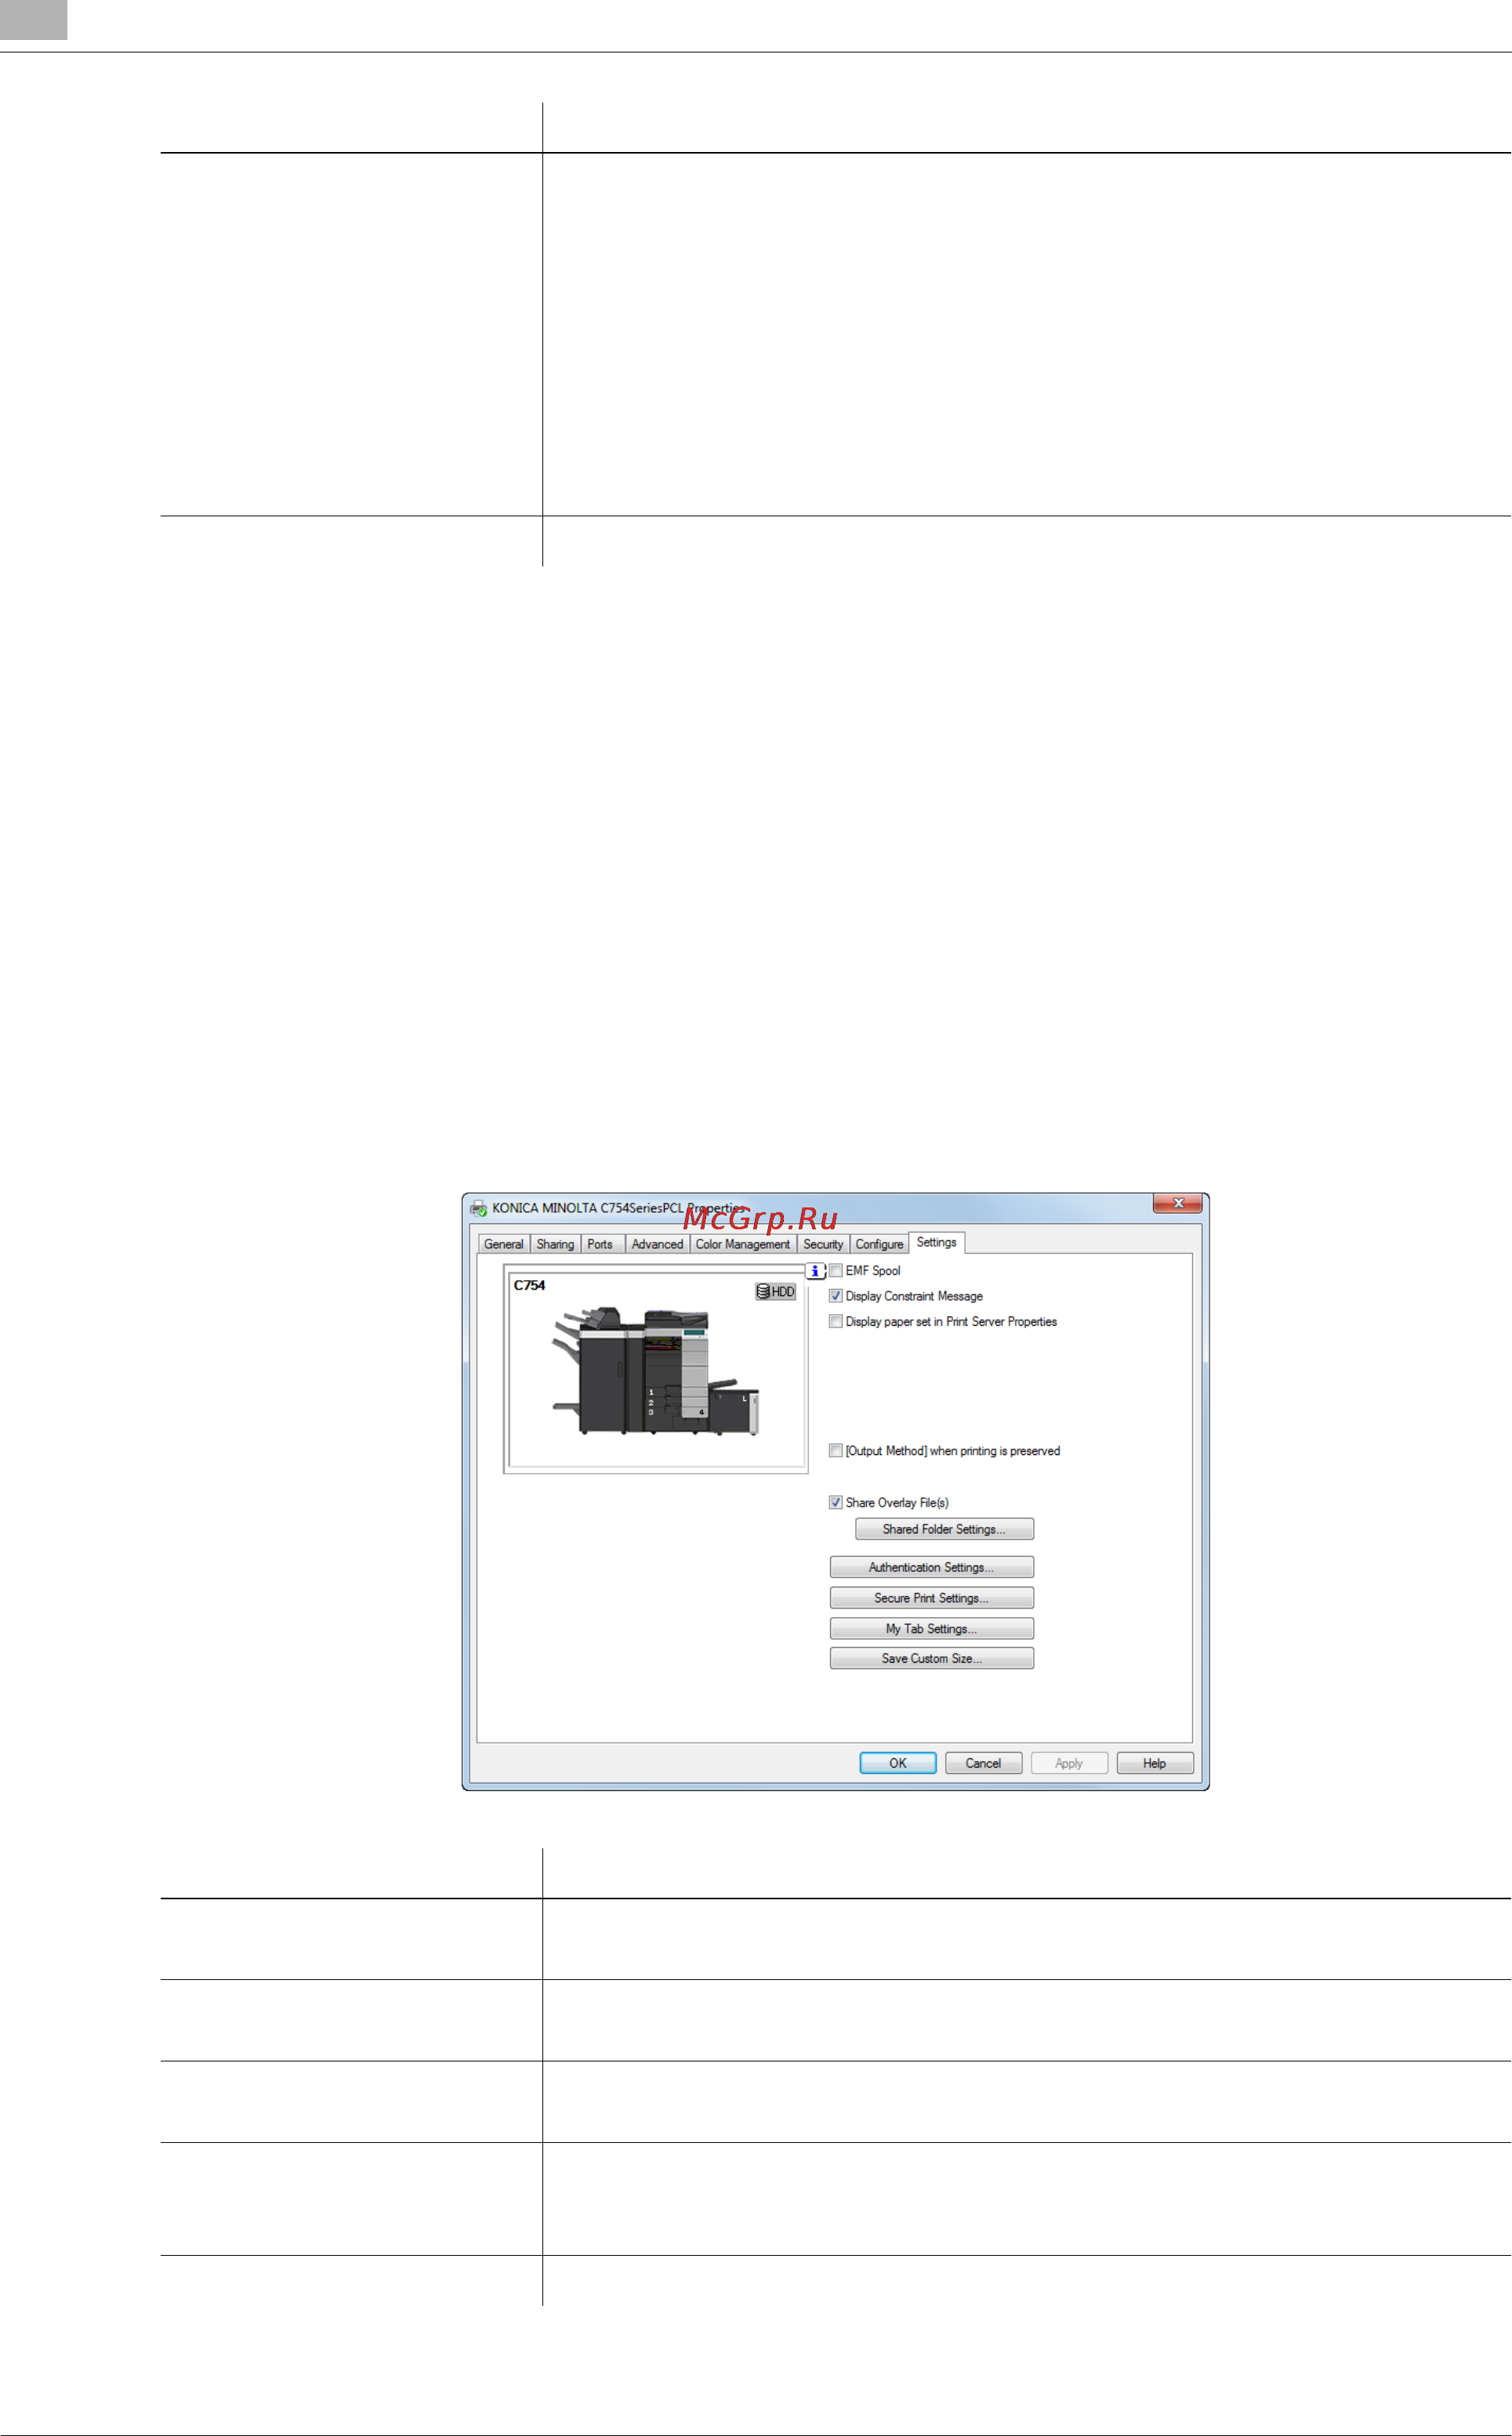Click Save Custom Size button
Viewport: 1512px width, 2436px height.
pyautogui.click(x=931, y=1658)
